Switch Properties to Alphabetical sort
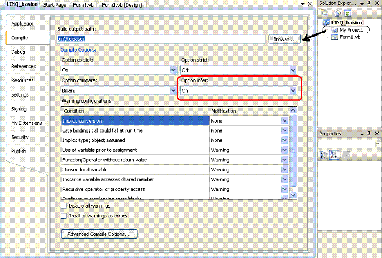382x258 pixels. click(x=334, y=155)
